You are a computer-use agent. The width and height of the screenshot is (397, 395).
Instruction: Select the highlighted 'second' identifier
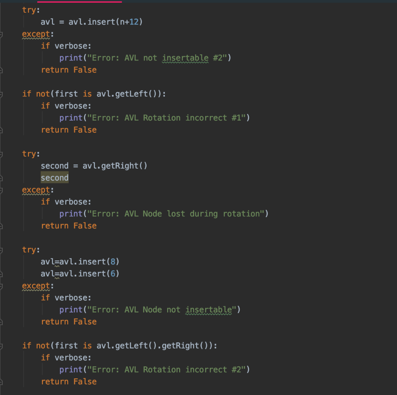click(x=54, y=178)
